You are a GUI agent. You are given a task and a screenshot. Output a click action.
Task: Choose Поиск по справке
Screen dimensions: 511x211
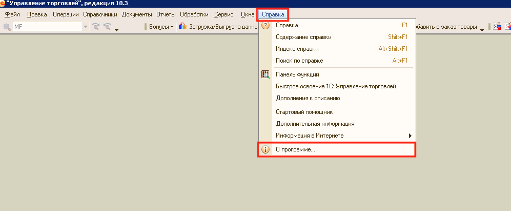(337, 61)
